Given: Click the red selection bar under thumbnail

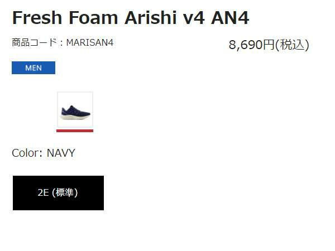Looking at the screenshot, I should pyautogui.click(x=75, y=131).
